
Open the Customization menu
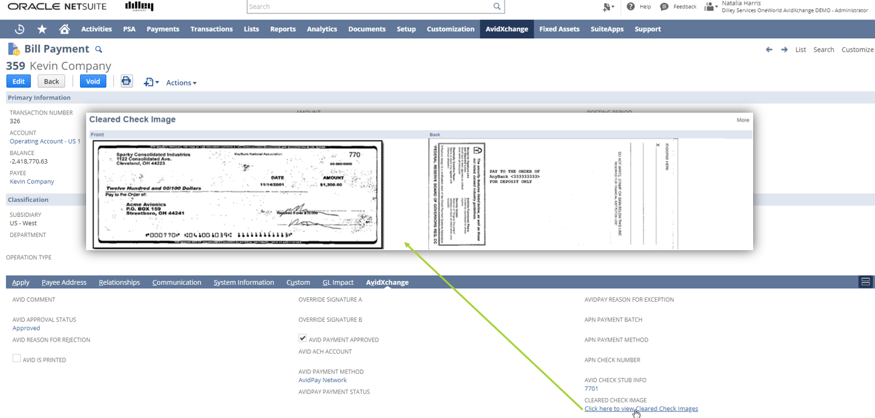451,29
